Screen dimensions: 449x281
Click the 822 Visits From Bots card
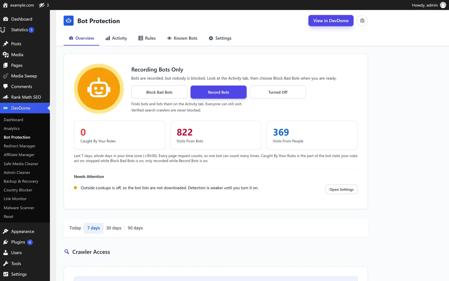(216, 135)
